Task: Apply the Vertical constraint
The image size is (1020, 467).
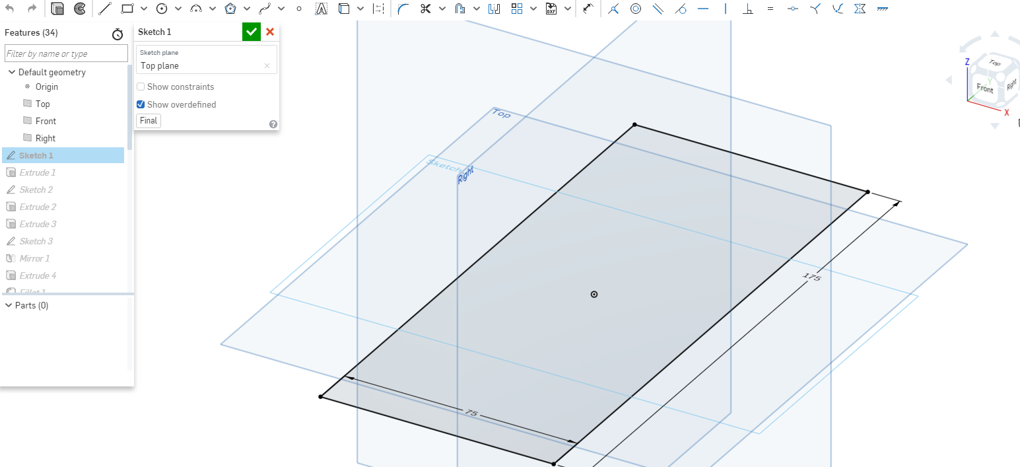Action: coord(726,9)
